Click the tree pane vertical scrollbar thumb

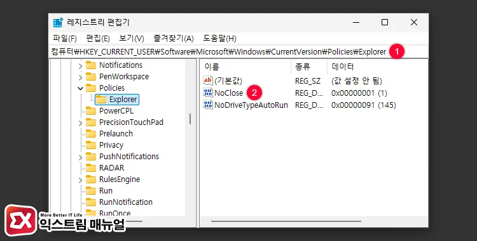190,119
